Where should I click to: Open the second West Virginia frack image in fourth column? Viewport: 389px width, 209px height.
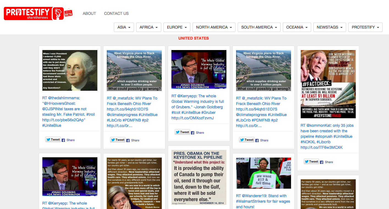point(264,70)
